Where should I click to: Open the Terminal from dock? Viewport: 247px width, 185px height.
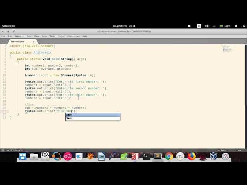[147, 156]
